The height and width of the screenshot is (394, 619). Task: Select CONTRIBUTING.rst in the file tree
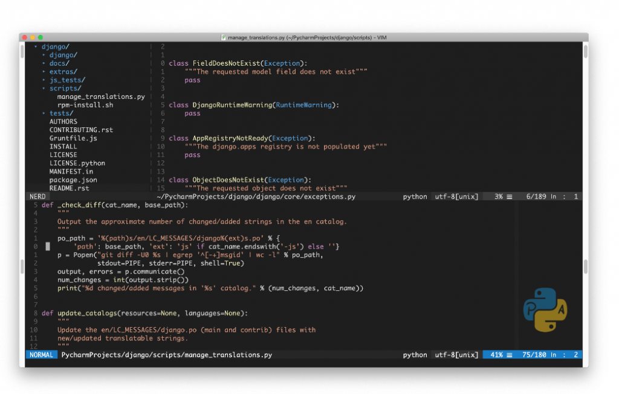[x=81, y=130]
